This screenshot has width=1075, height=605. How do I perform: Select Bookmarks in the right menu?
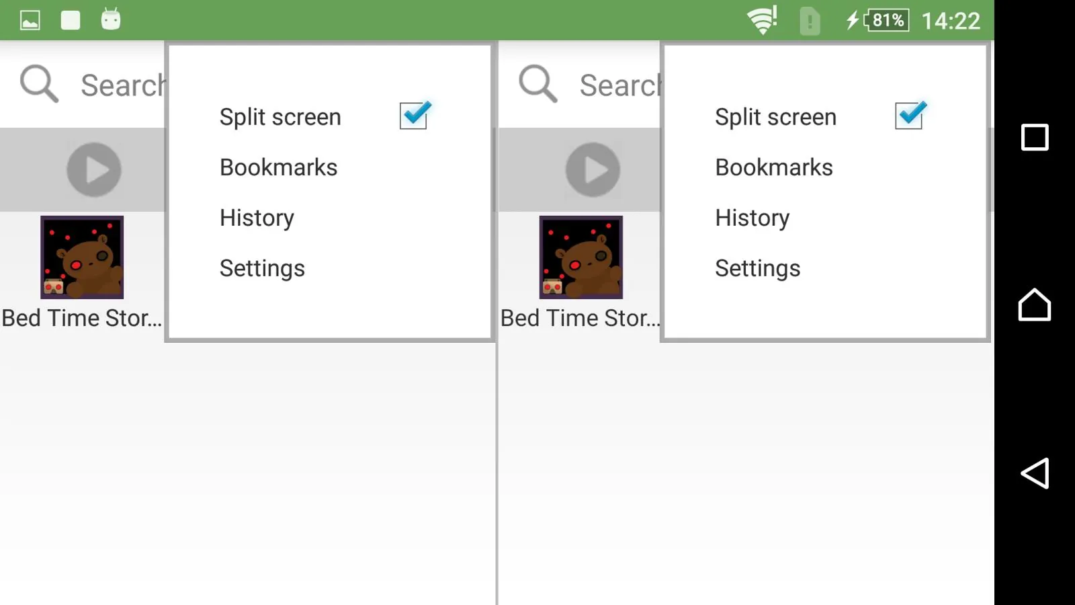[x=774, y=167]
